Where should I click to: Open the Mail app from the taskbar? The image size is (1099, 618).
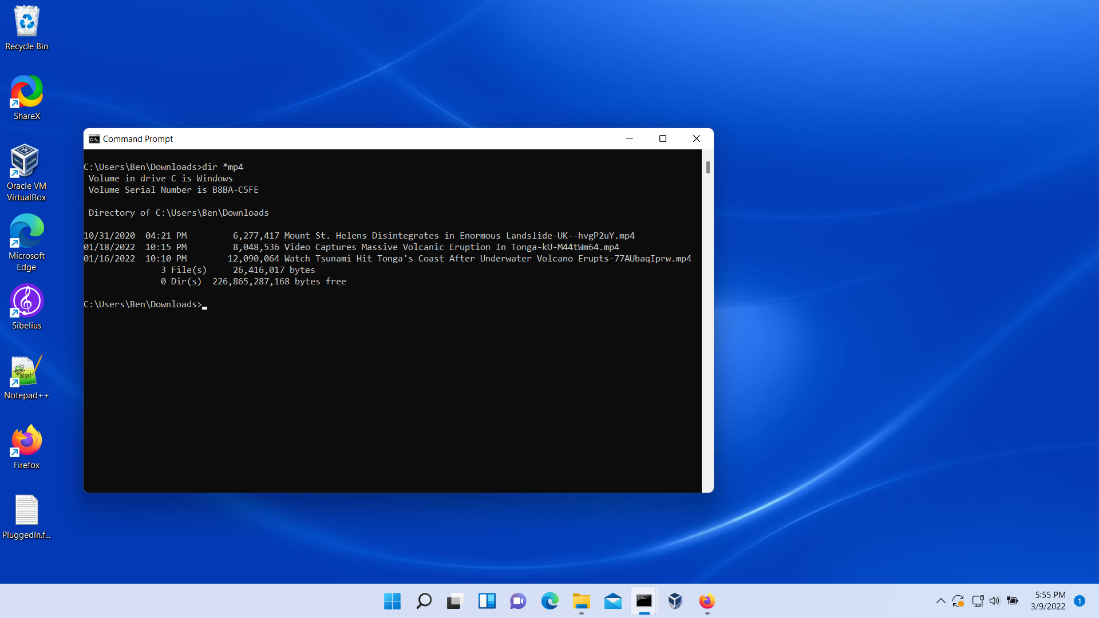612,601
